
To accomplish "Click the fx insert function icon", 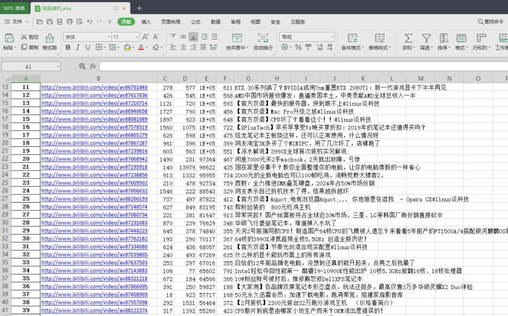I will [93, 66].
